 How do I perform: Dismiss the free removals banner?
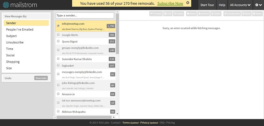tap(188, 3)
